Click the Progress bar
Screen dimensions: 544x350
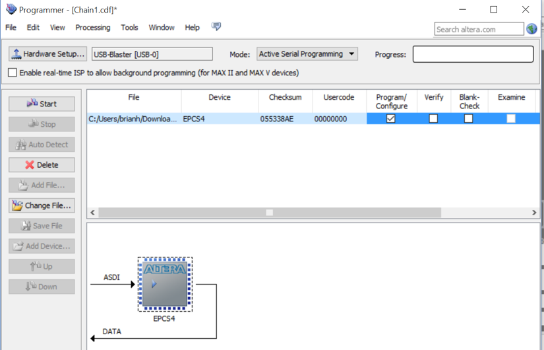pos(473,54)
